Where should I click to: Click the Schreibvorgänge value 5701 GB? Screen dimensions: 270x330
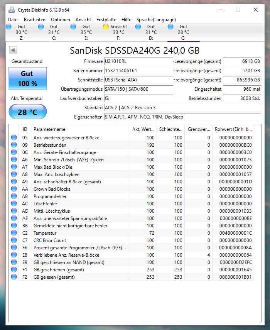tap(242, 71)
